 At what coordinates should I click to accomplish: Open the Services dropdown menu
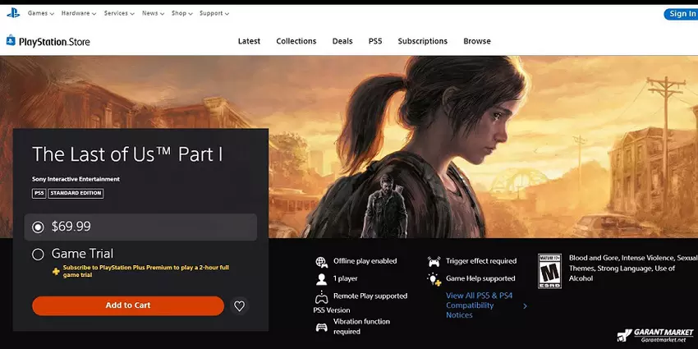pos(119,14)
